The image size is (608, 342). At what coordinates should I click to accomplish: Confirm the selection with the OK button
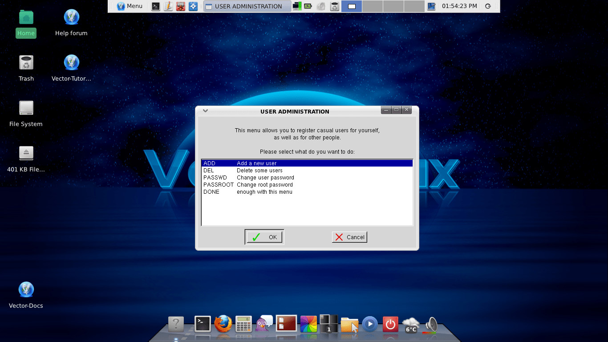pyautogui.click(x=264, y=237)
